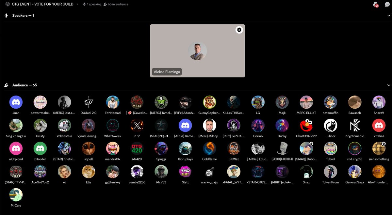Click Aleksa Flamingo name label
392x215 pixels.
167,72
